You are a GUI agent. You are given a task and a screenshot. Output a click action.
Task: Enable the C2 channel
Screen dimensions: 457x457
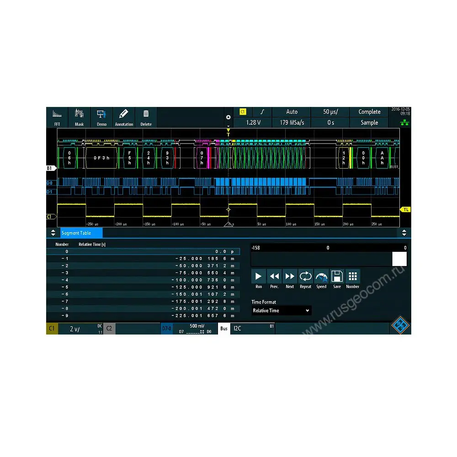tap(109, 329)
